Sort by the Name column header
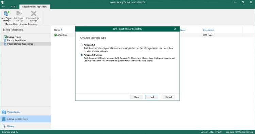The width and height of the screenshot is (255, 134). (57, 30)
